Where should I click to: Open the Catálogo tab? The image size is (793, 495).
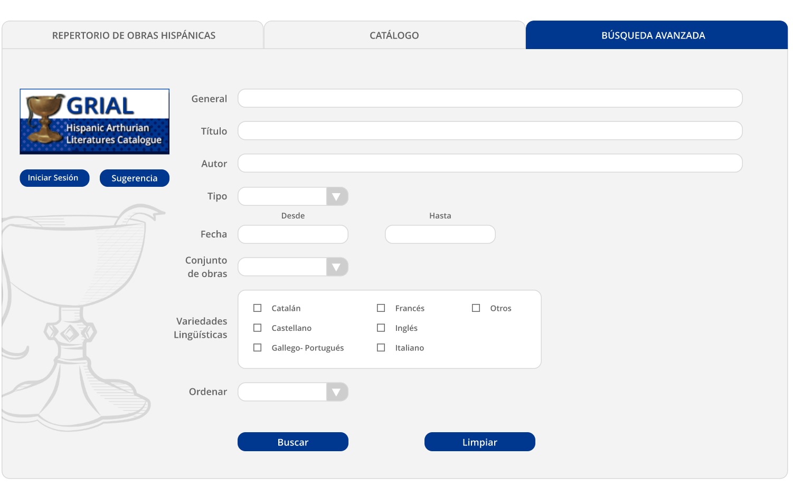[x=394, y=35]
